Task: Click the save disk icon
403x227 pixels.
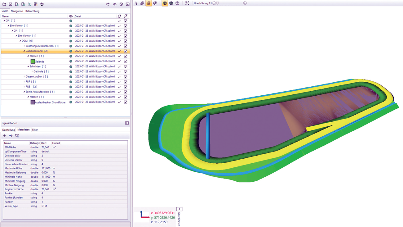Action: (x=11, y=4)
